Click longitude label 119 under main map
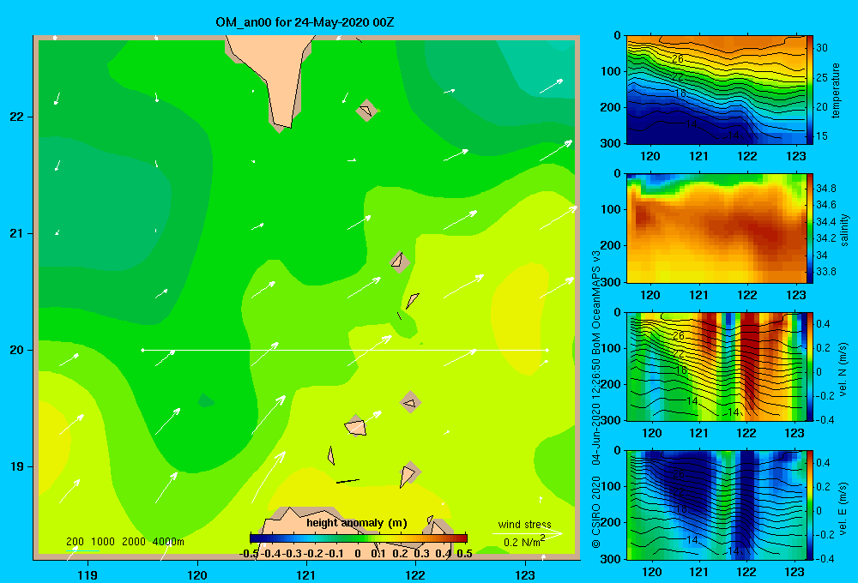The image size is (858, 583). click(x=88, y=575)
